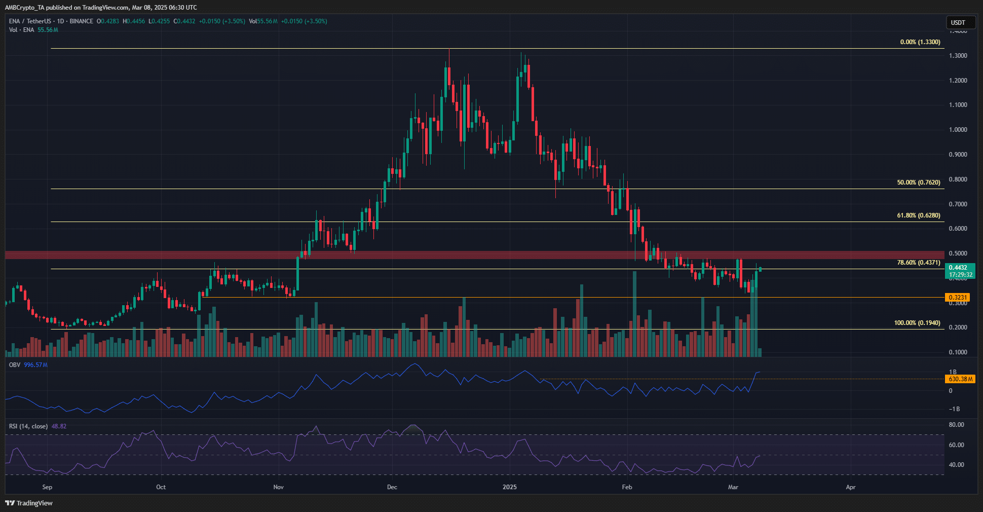Click the Oct label on time axis
This screenshot has width=983, height=512.
click(x=161, y=487)
